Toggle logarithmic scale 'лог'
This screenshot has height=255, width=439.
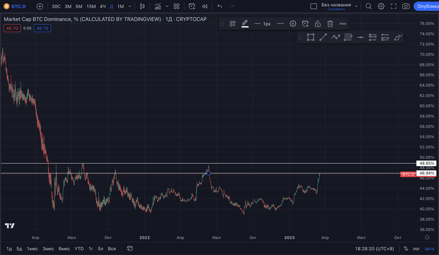pos(416,249)
